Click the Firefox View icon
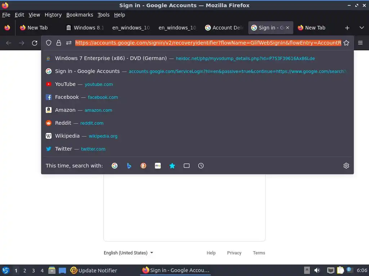The width and height of the screenshot is (369, 276). (7, 28)
